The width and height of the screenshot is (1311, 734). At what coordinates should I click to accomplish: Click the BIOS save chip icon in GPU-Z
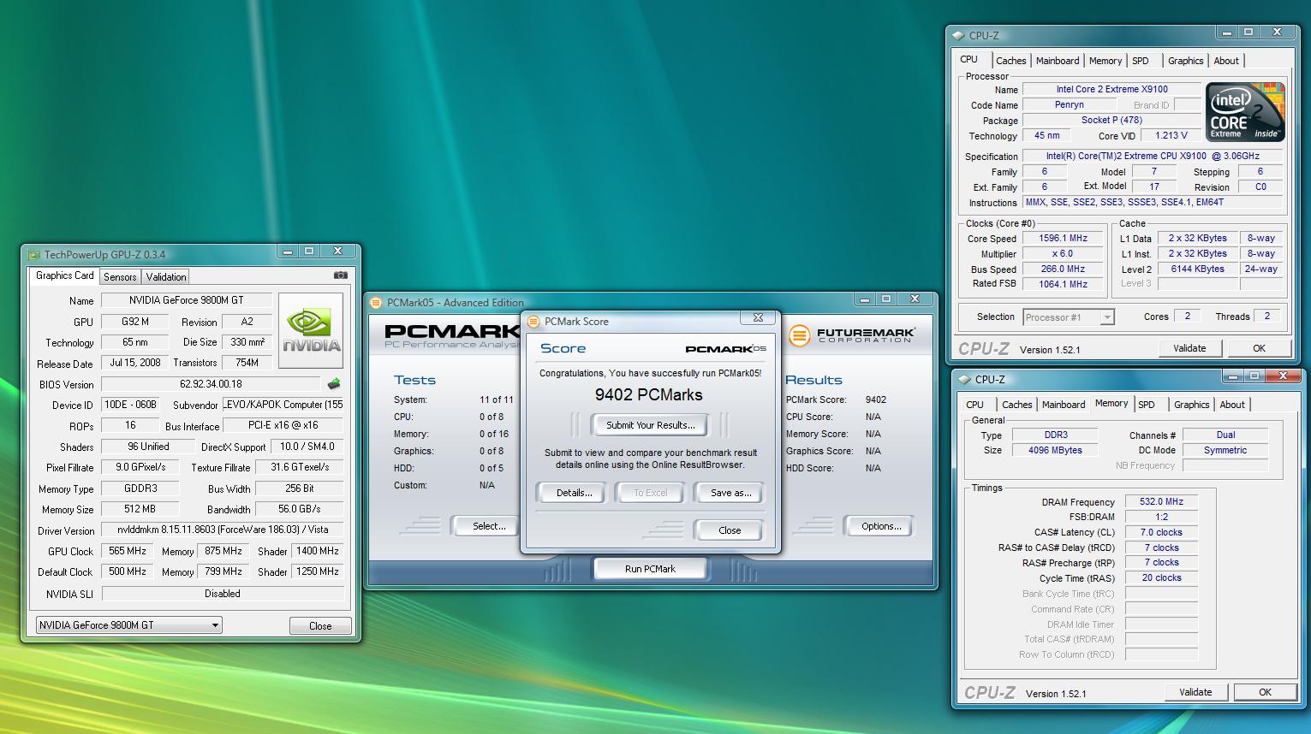(x=334, y=384)
